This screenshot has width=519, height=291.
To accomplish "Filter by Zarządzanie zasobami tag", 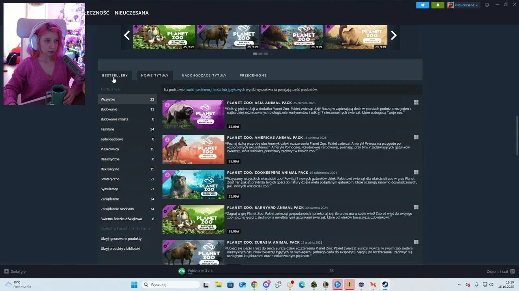I will coord(127,209).
